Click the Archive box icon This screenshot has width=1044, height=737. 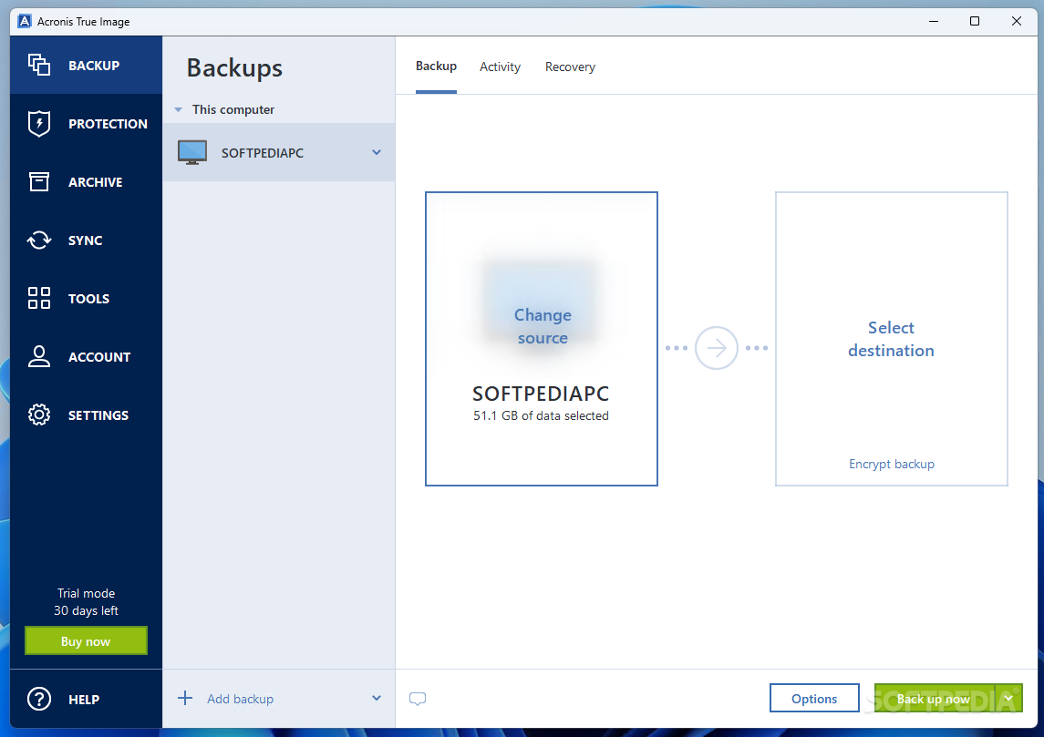[39, 181]
